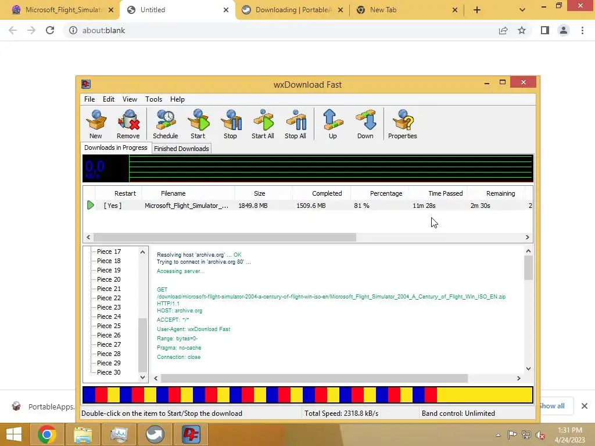Viewport: 595px width, 446px height.
Task: Open the View menu
Action: (x=130, y=99)
